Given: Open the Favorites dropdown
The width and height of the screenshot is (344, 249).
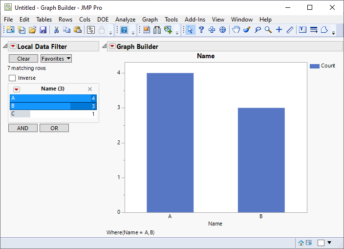Looking at the screenshot, I should click(56, 59).
